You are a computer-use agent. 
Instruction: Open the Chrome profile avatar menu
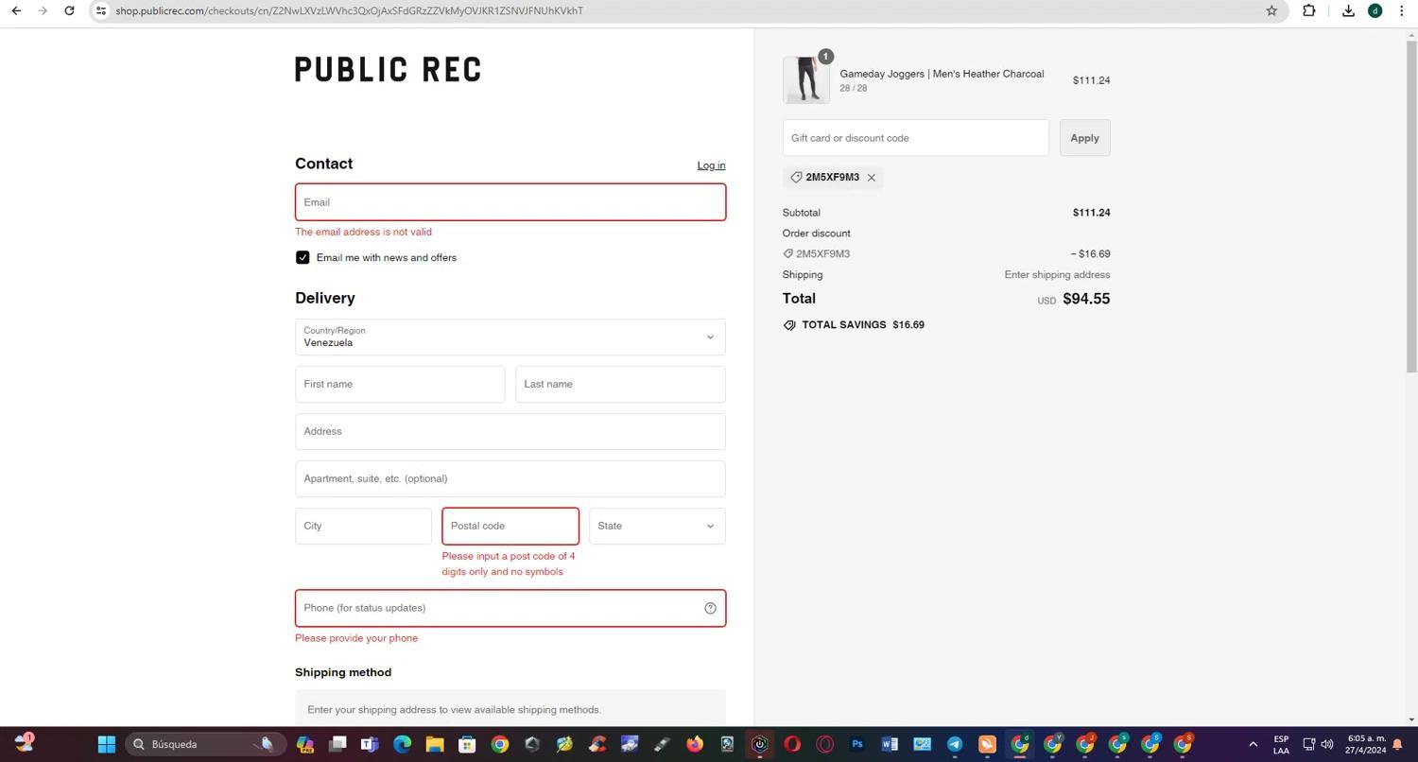1375,10
